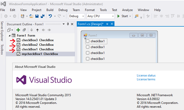Open the Start button dropdown arrow
This screenshot has height=110, width=184.
point(130,16)
